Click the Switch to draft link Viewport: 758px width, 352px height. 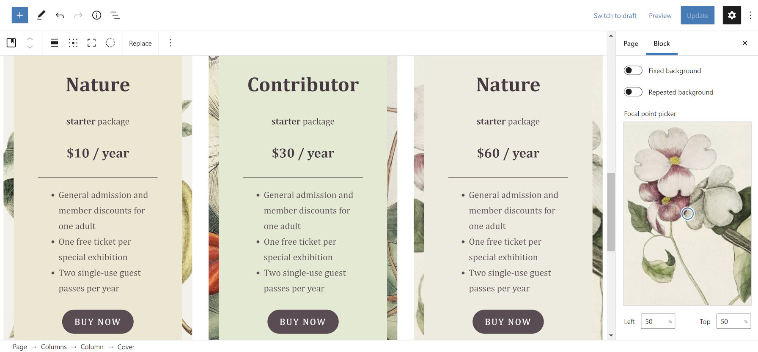pos(615,15)
